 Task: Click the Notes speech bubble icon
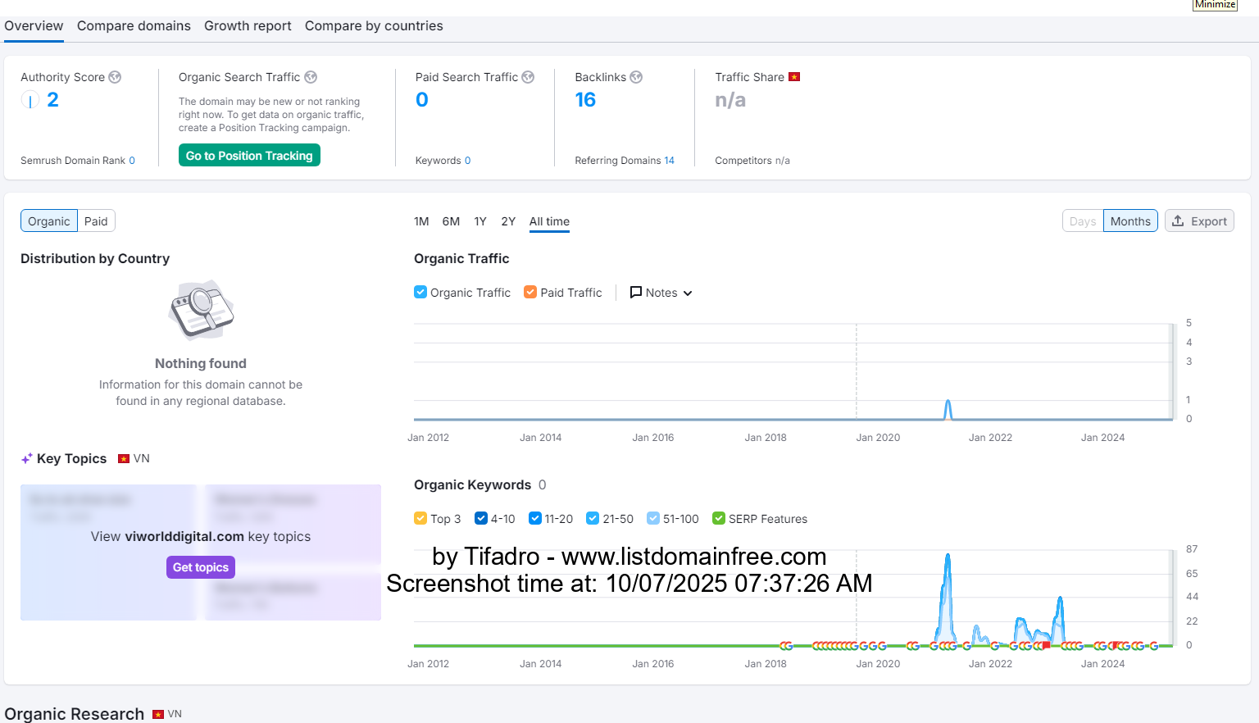pos(635,292)
